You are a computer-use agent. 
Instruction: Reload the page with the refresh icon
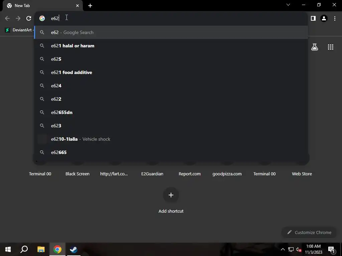(x=29, y=18)
